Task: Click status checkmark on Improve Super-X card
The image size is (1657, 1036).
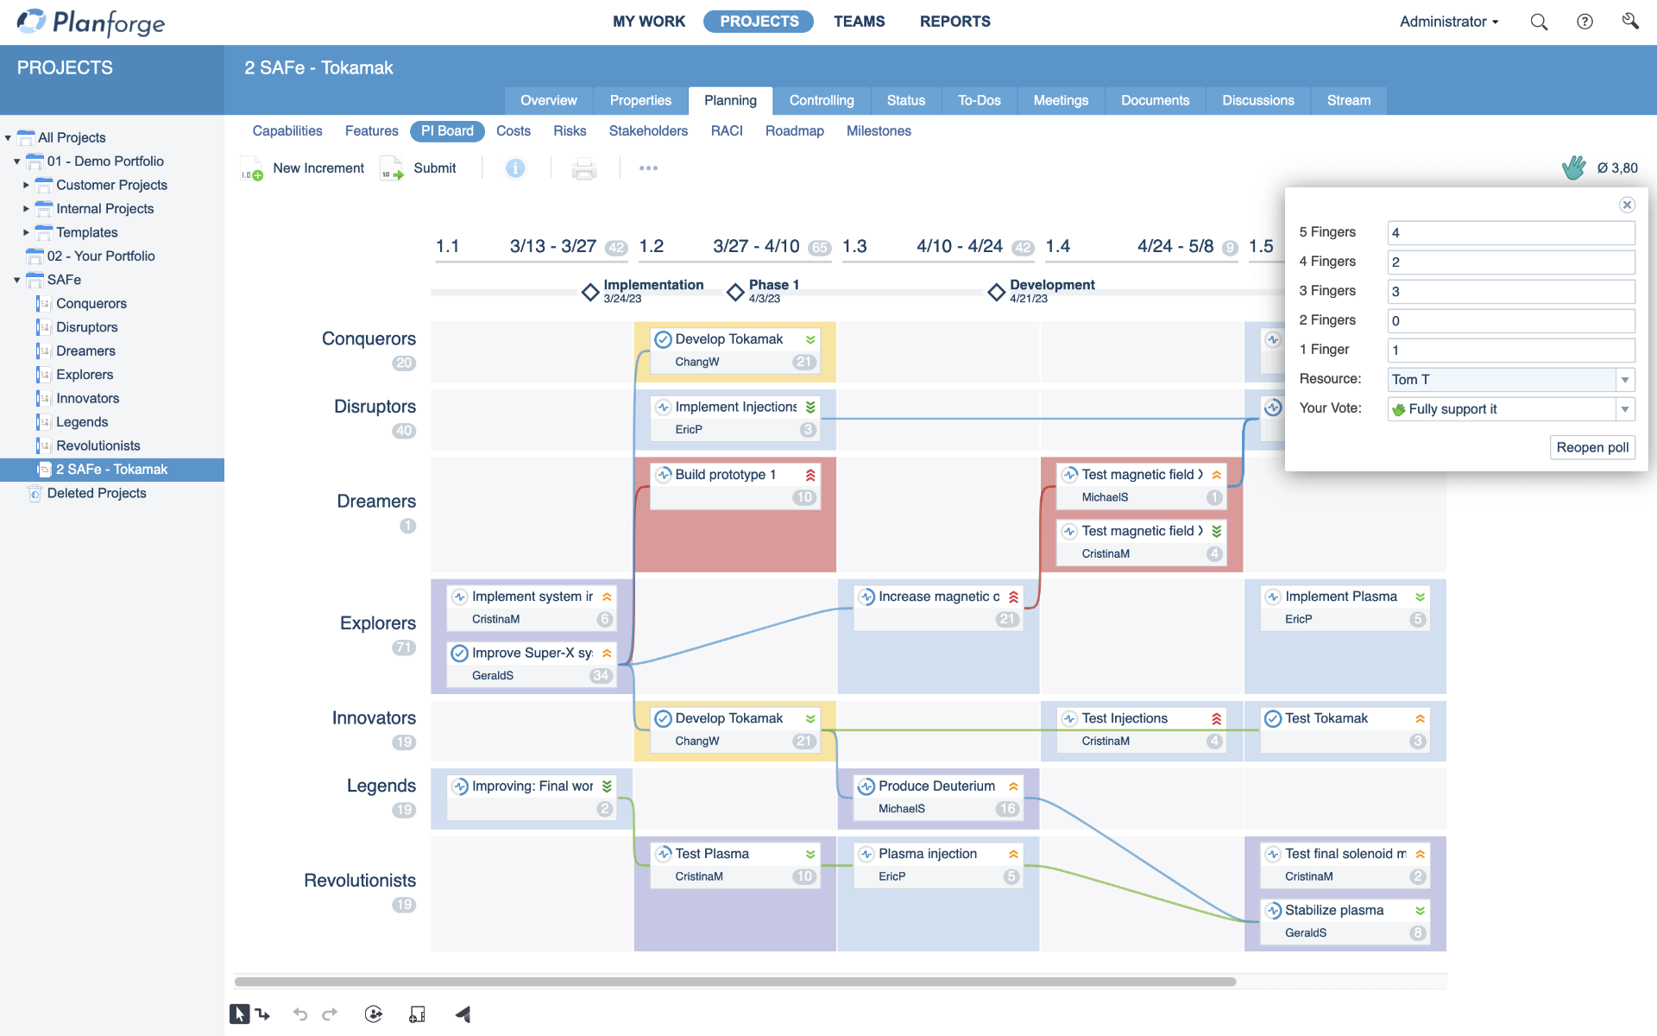Action: [x=460, y=654]
